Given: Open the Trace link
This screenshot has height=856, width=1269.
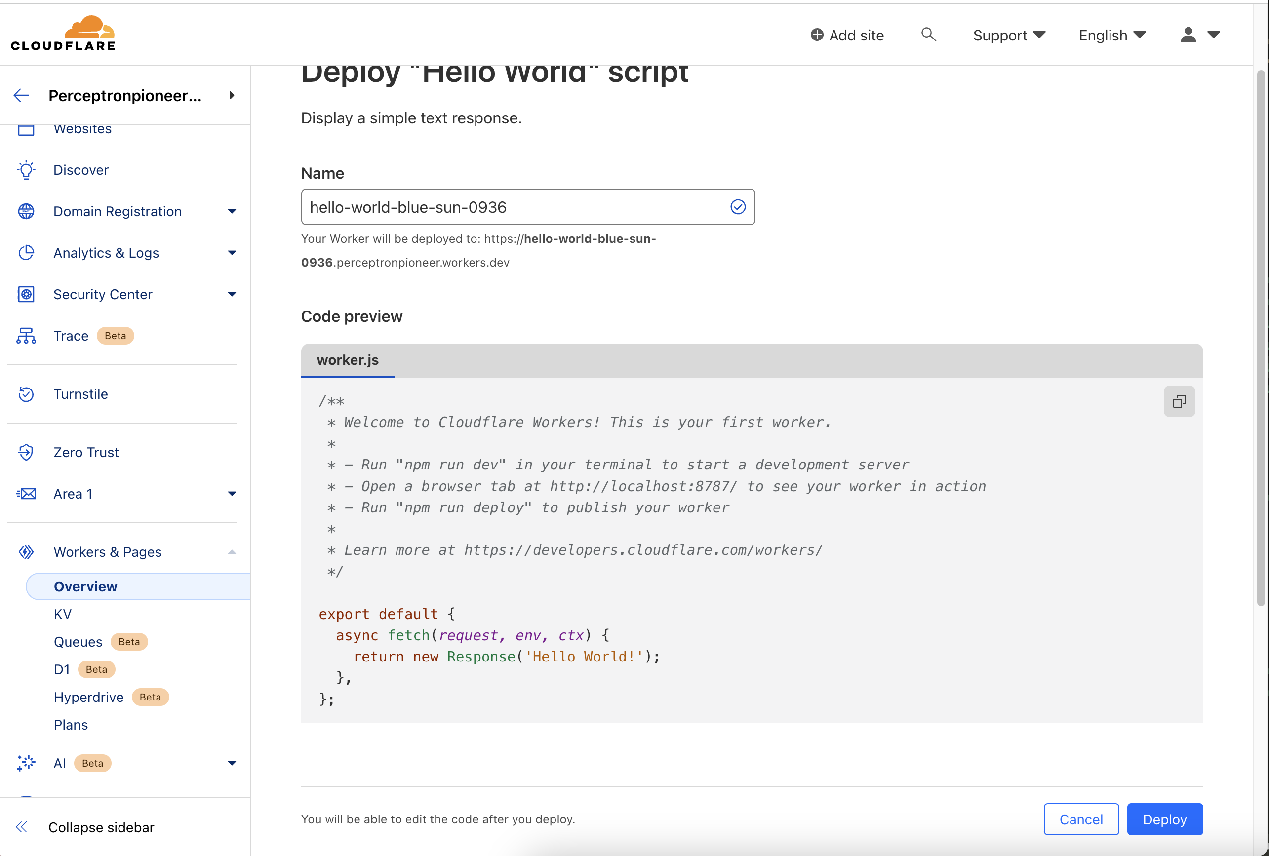Looking at the screenshot, I should click(x=71, y=336).
